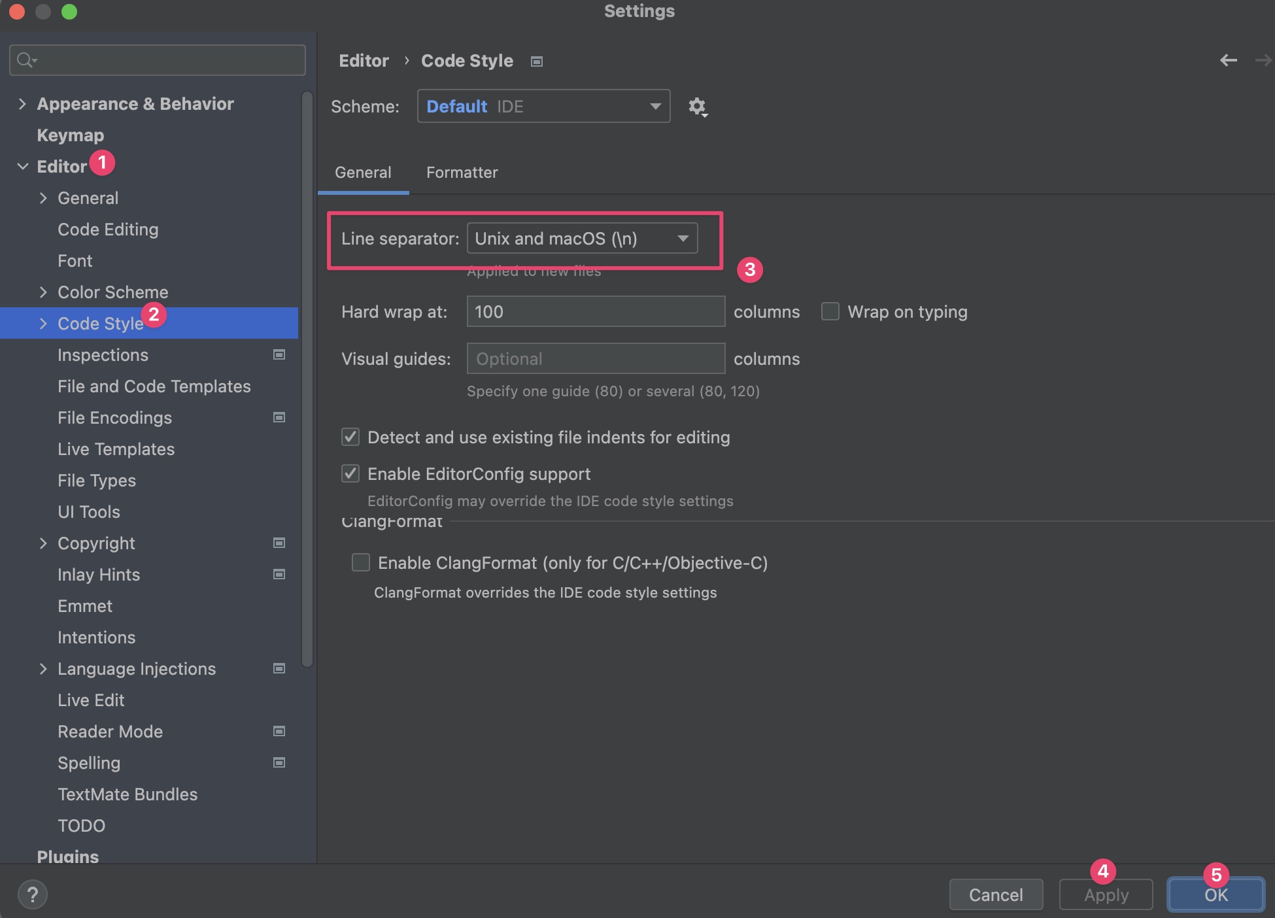Viewport: 1275px width, 918px height.
Task: Click the search icon in settings search
Action: (x=26, y=60)
